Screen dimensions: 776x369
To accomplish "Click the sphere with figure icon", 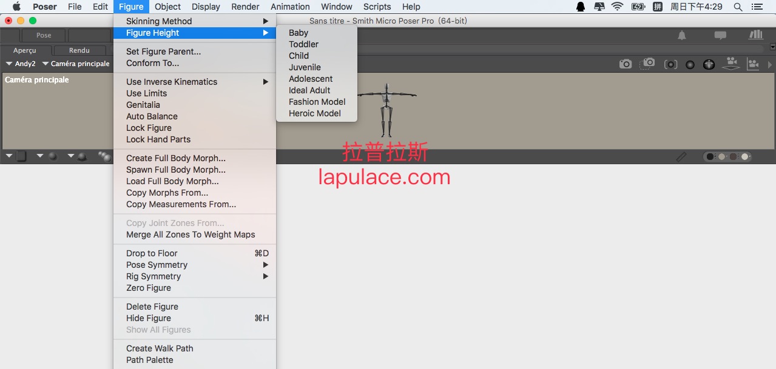I will pos(709,64).
